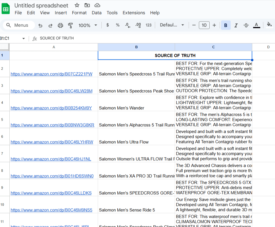The width and height of the screenshot is (275, 227).
Task: Open the B07CZ221PW Amazon link
Action: (51, 74)
